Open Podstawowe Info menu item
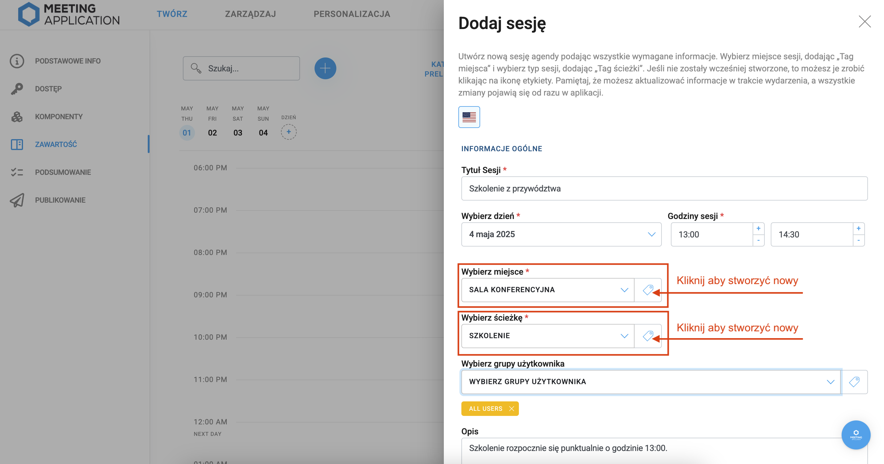Image resolution: width=884 pixels, height=464 pixels. [68, 61]
